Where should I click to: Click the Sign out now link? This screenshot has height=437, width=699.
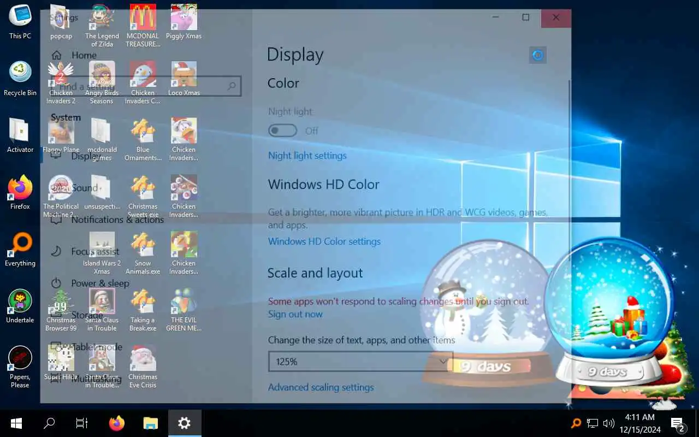[295, 314]
